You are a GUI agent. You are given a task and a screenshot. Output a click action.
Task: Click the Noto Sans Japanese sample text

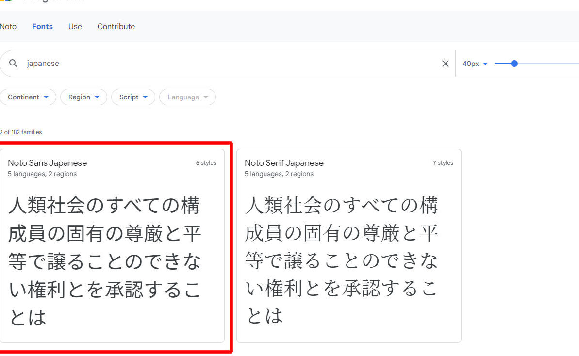tap(105, 261)
